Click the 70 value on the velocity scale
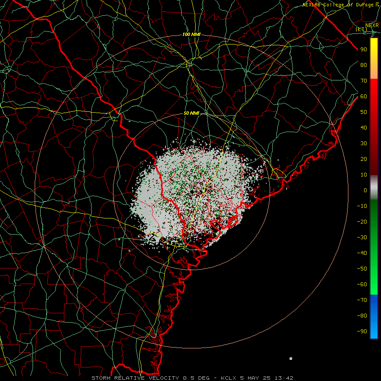 (x=364, y=81)
